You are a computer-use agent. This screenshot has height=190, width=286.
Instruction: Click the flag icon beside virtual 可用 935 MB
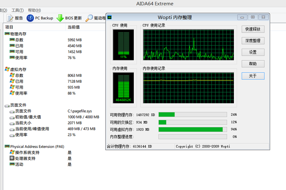click(x=12, y=87)
